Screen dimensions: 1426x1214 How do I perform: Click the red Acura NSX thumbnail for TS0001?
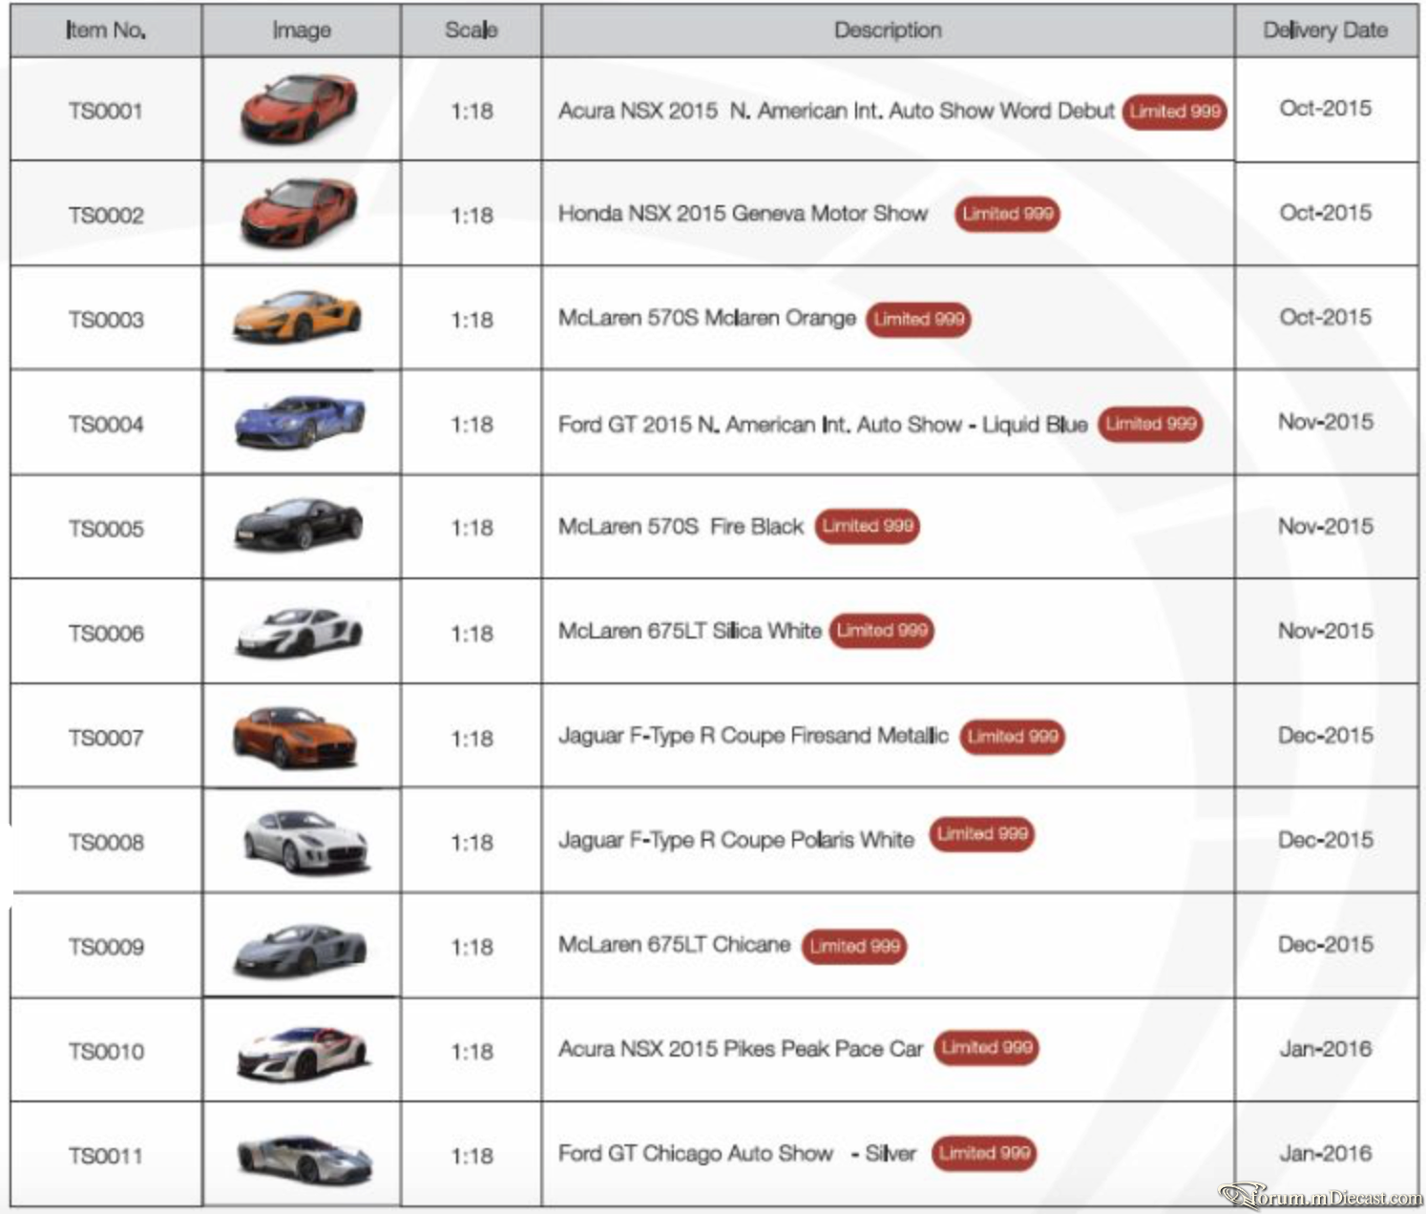point(300,109)
